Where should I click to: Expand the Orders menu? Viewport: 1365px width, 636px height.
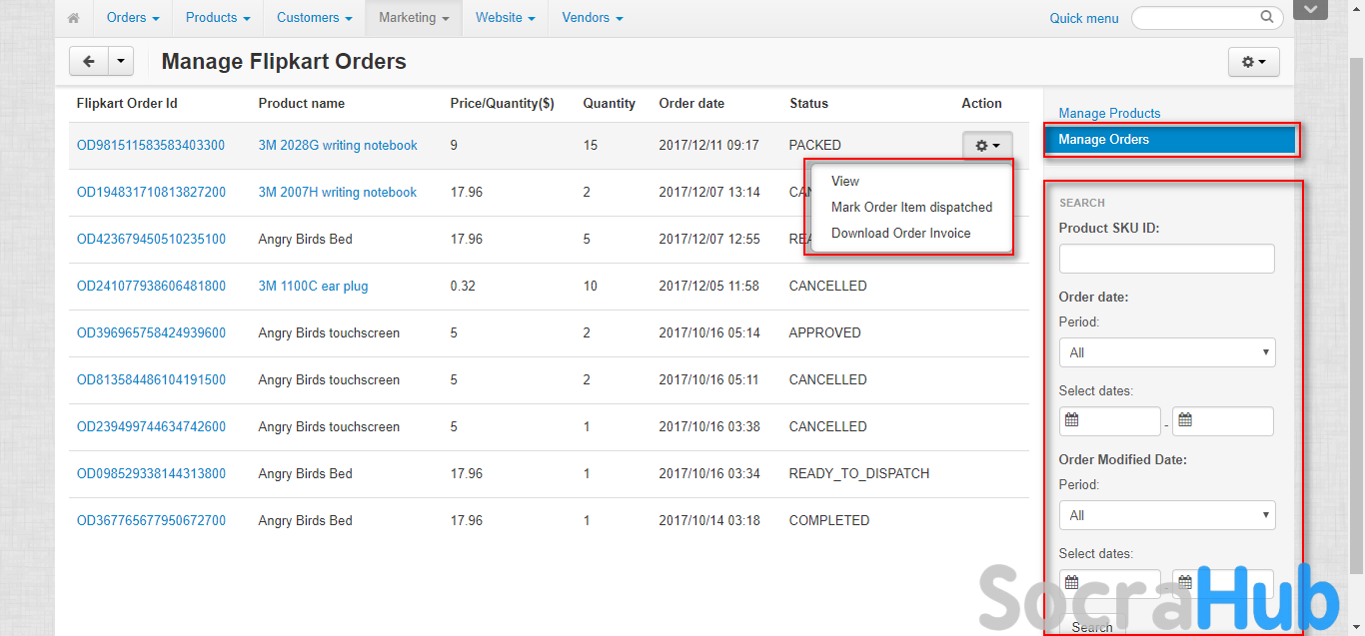coord(133,18)
